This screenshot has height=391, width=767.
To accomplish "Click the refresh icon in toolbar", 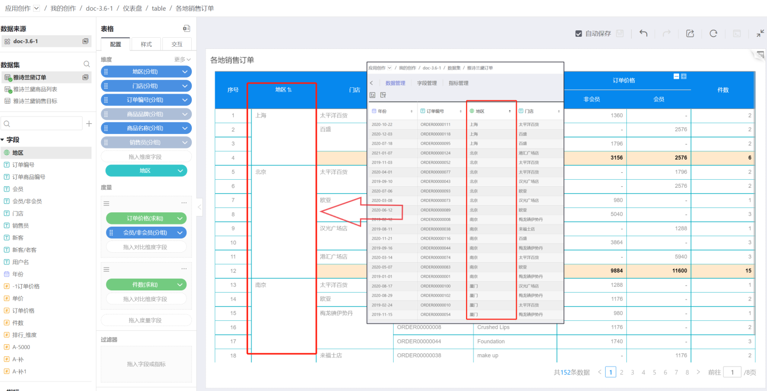I will (x=713, y=34).
